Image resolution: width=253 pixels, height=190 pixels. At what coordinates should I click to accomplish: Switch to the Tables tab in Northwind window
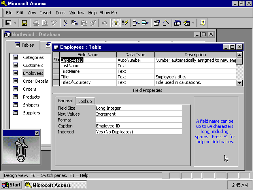point(24,45)
